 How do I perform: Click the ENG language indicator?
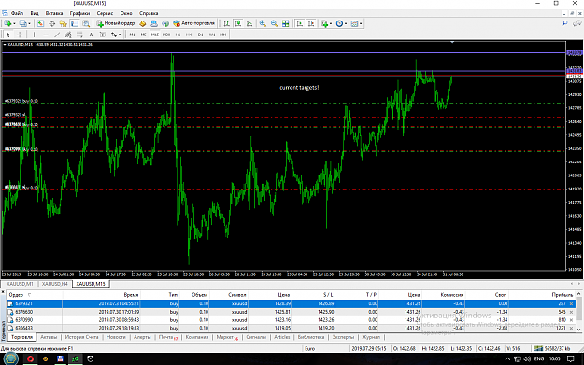click(x=539, y=359)
